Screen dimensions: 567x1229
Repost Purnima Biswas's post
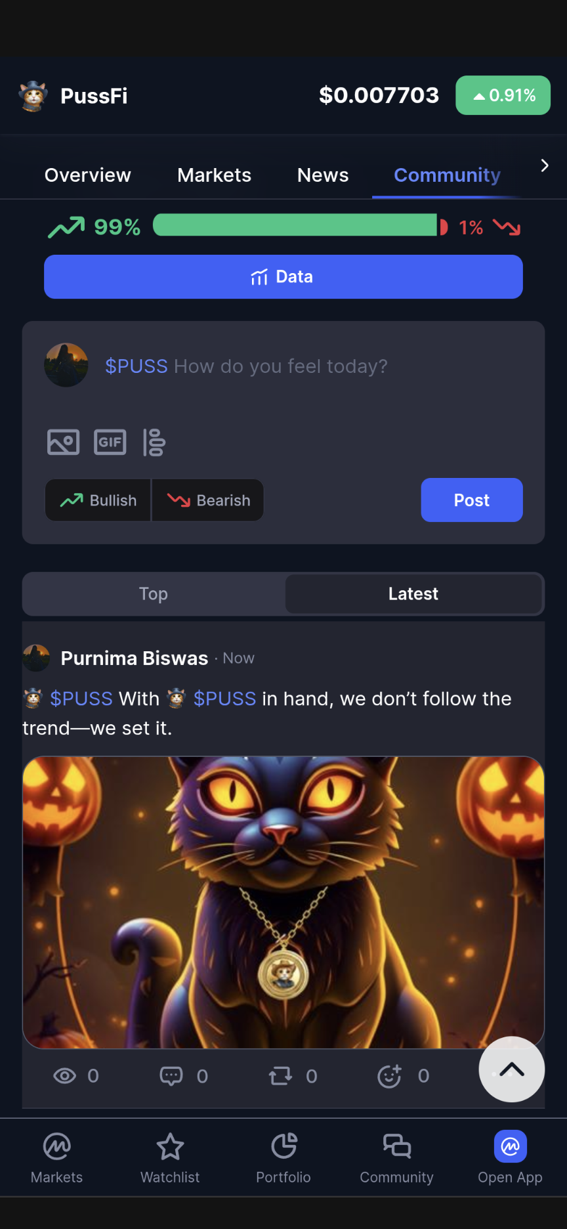[x=280, y=1075]
